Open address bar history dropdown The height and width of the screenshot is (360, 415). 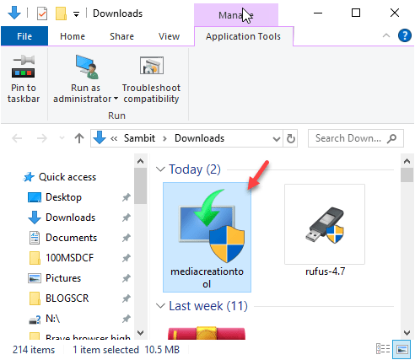tap(277, 138)
